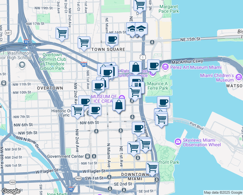Click the US 441 highway shield
Viewport: 243px width, 195px height.
point(8,33)
